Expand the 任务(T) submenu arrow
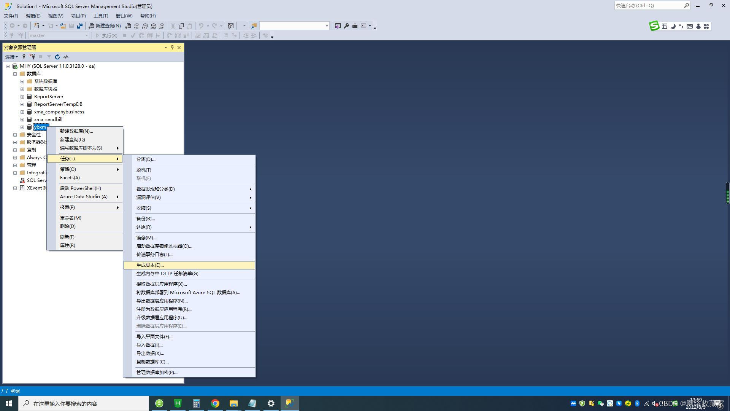This screenshot has height=411, width=730. point(117,159)
